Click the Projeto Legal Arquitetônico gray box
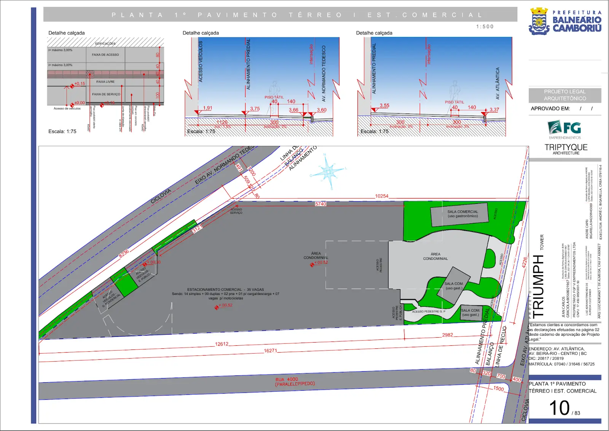 [564, 95]
